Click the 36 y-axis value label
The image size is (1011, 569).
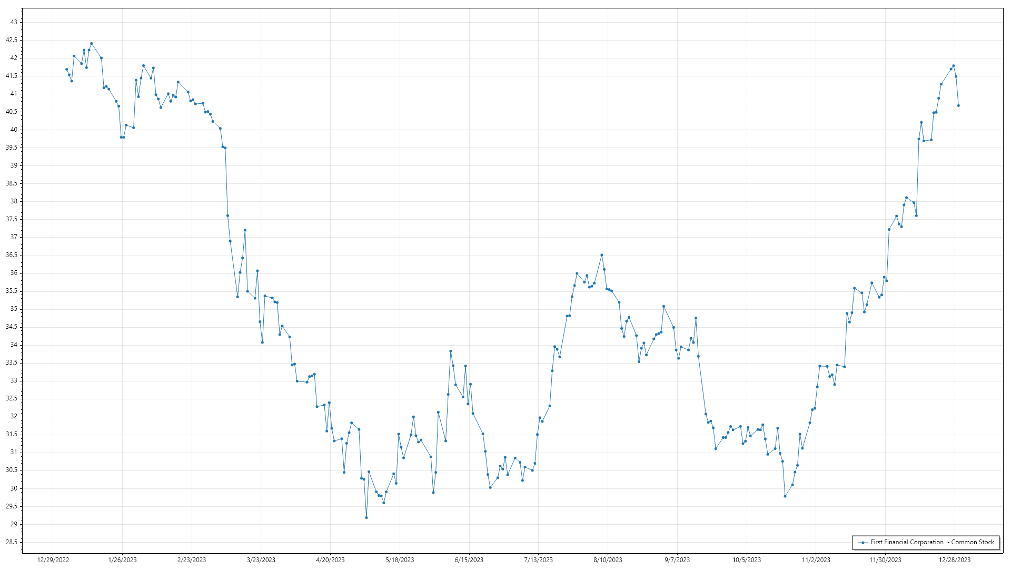pyautogui.click(x=14, y=273)
